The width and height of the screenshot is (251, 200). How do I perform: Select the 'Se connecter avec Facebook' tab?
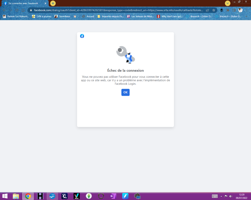tap(24, 3)
